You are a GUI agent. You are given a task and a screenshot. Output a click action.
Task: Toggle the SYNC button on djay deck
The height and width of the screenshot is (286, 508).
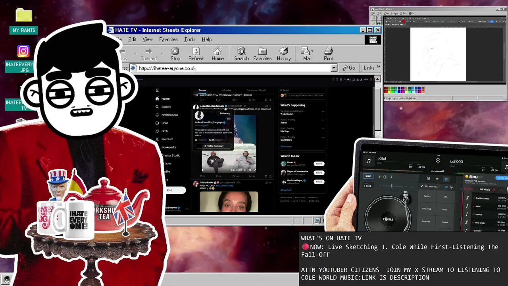[368, 176]
